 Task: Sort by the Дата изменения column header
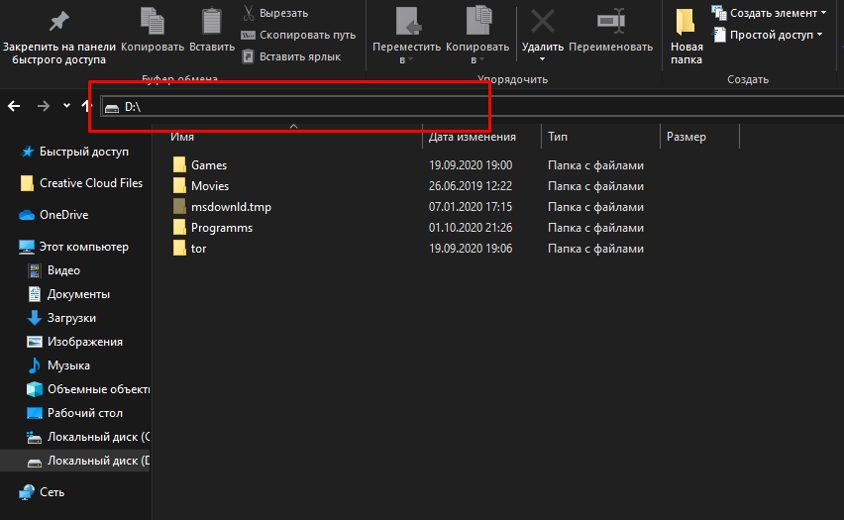pos(473,137)
